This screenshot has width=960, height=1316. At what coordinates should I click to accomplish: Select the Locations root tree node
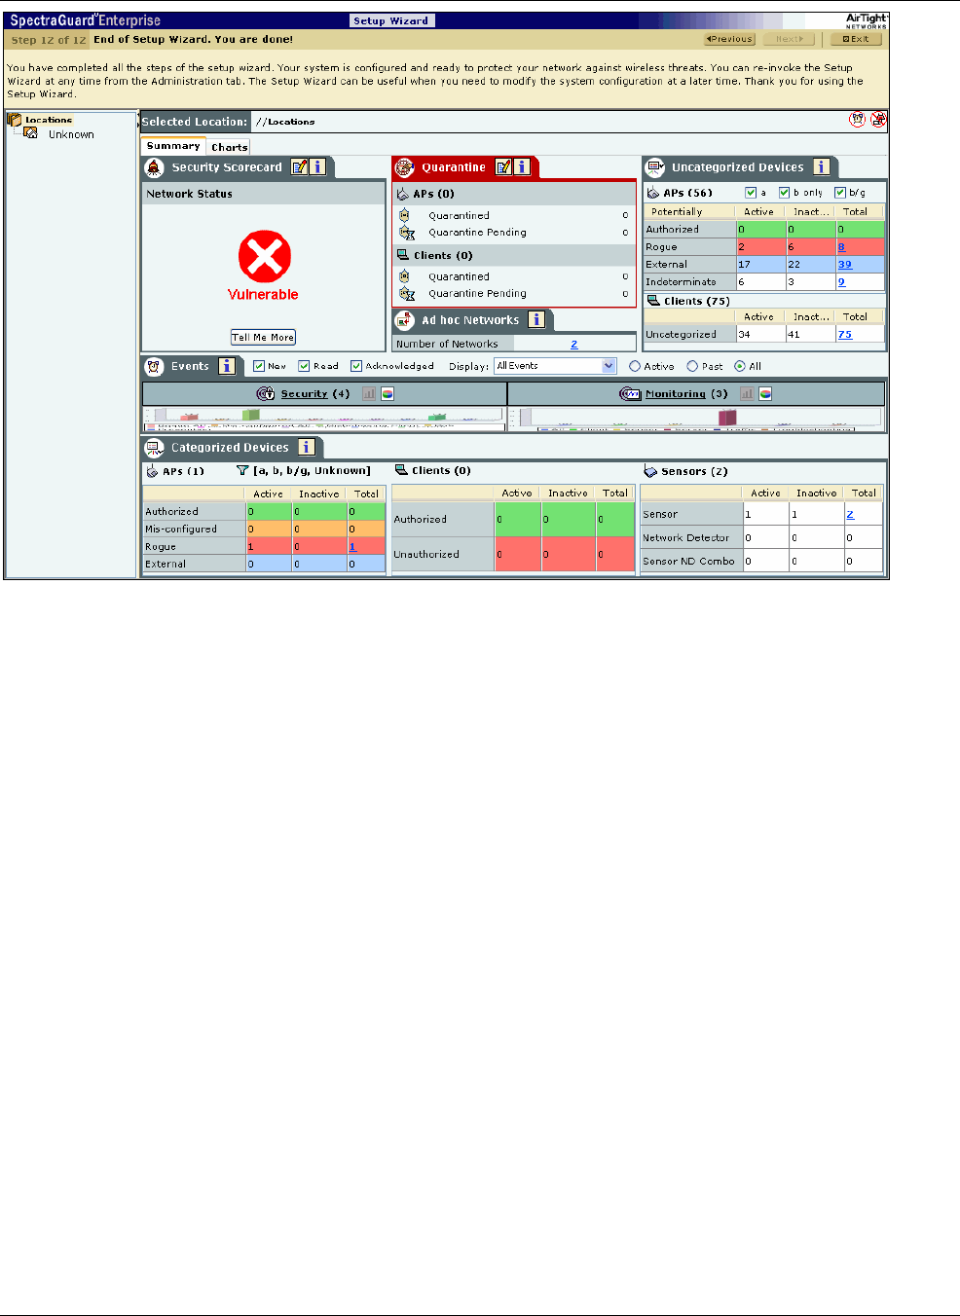(49, 120)
